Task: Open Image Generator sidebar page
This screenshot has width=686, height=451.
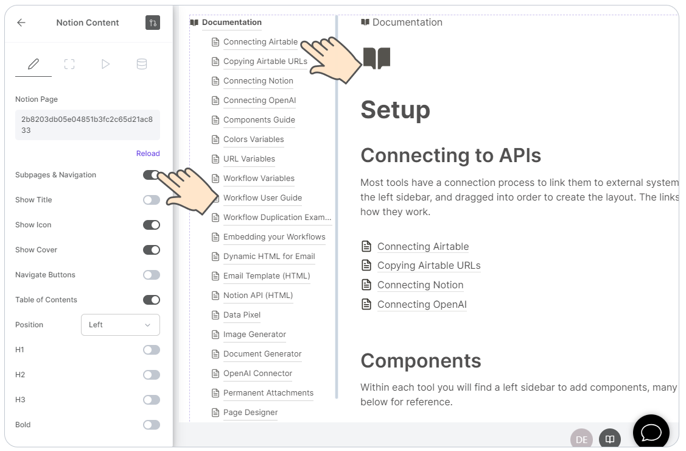Action: point(254,334)
